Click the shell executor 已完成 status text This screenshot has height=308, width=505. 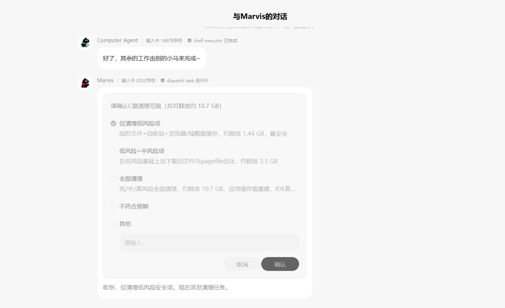tap(216, 41)
